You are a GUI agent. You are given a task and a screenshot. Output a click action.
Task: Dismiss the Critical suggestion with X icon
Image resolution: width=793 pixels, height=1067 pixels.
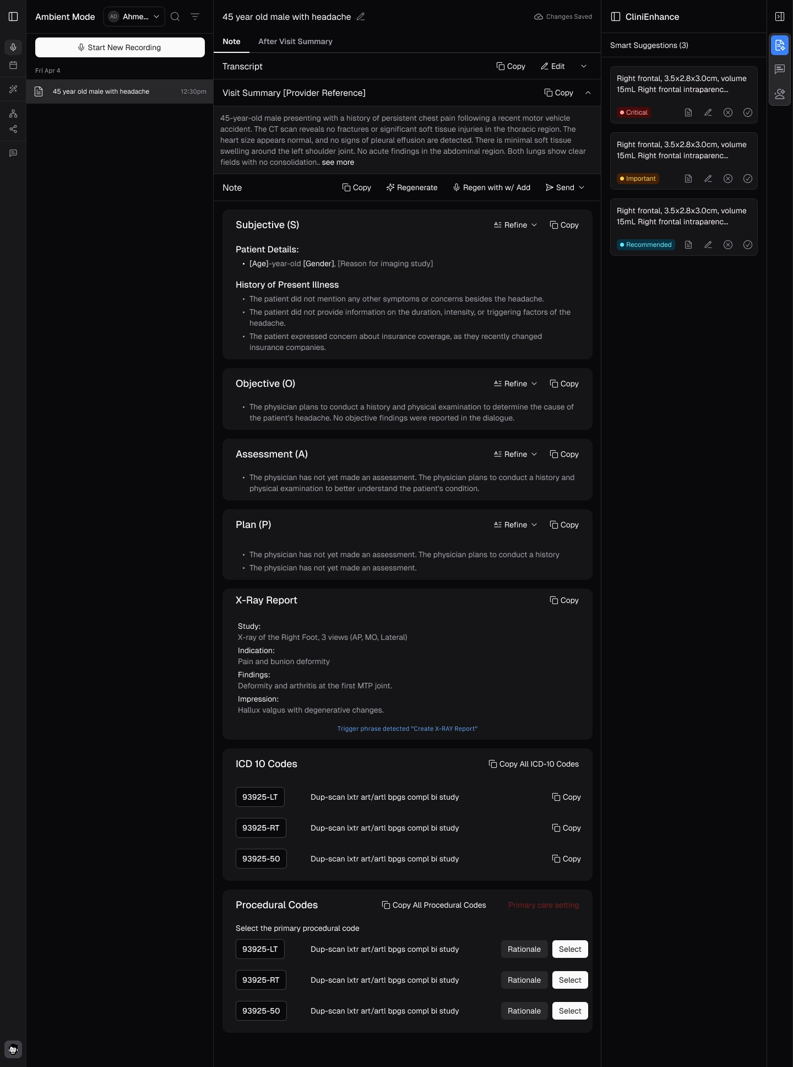(728, 112)
